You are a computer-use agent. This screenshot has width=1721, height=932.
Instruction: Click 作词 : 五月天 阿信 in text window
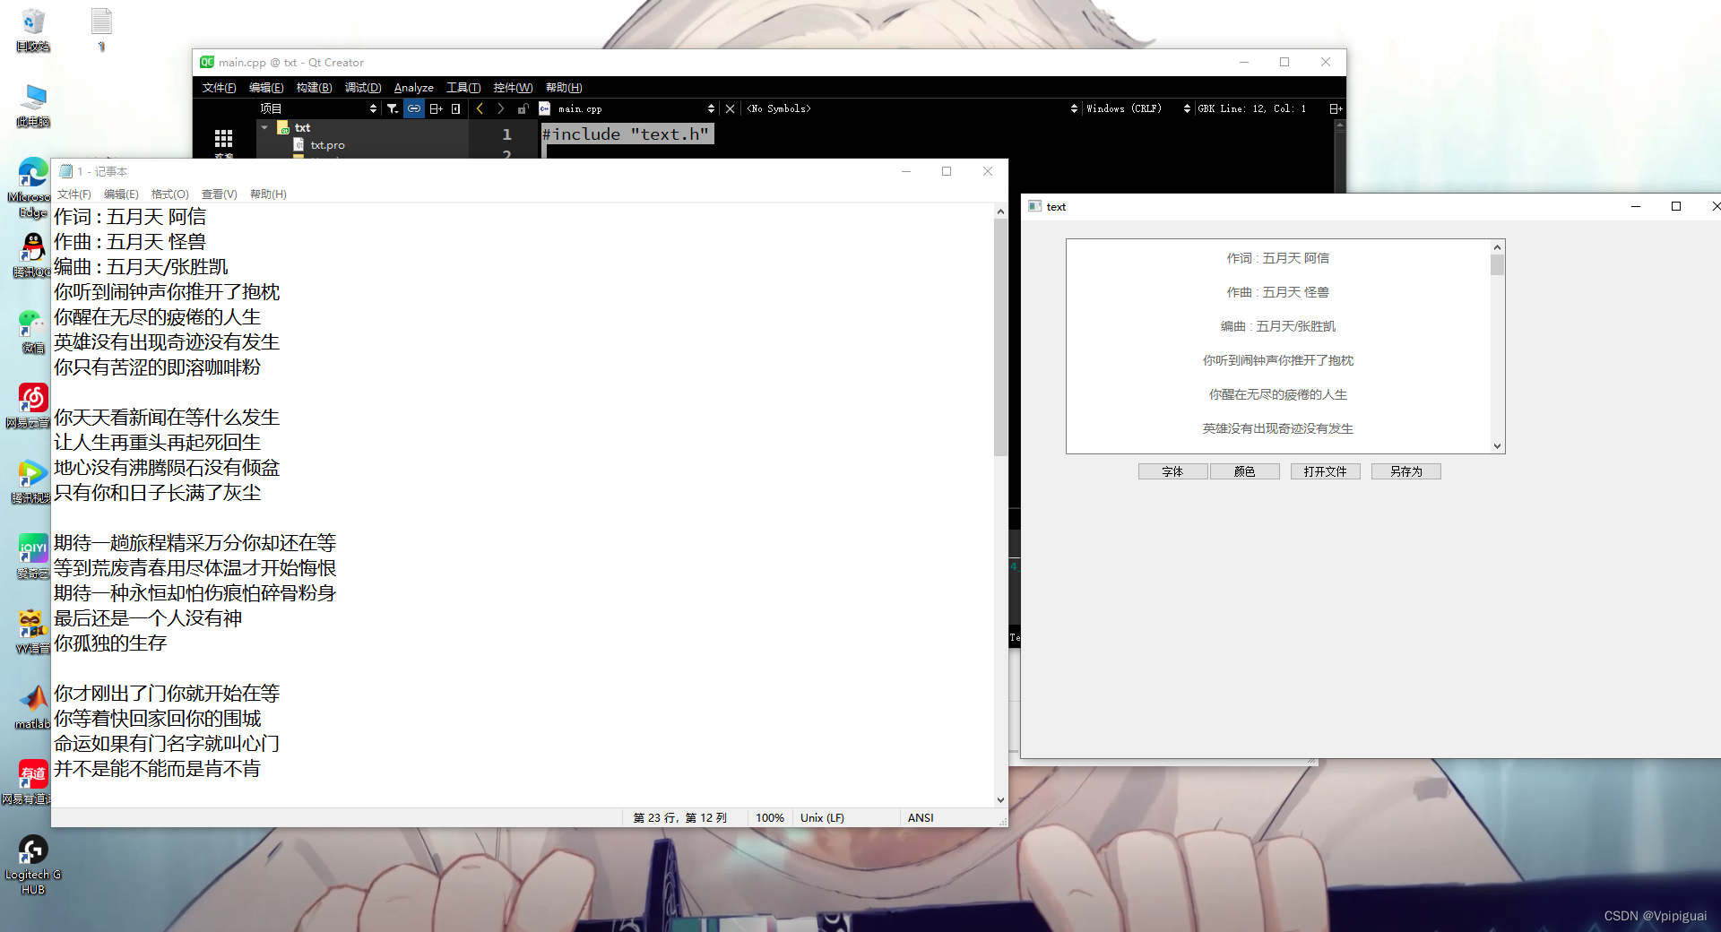[x=1277, y=258]
